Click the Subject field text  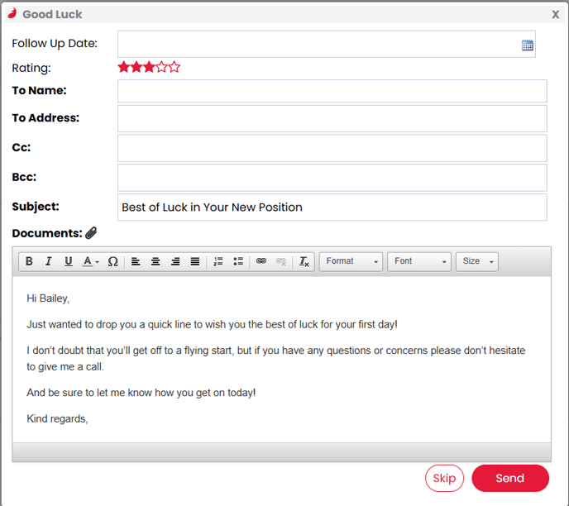coord(212,208)
